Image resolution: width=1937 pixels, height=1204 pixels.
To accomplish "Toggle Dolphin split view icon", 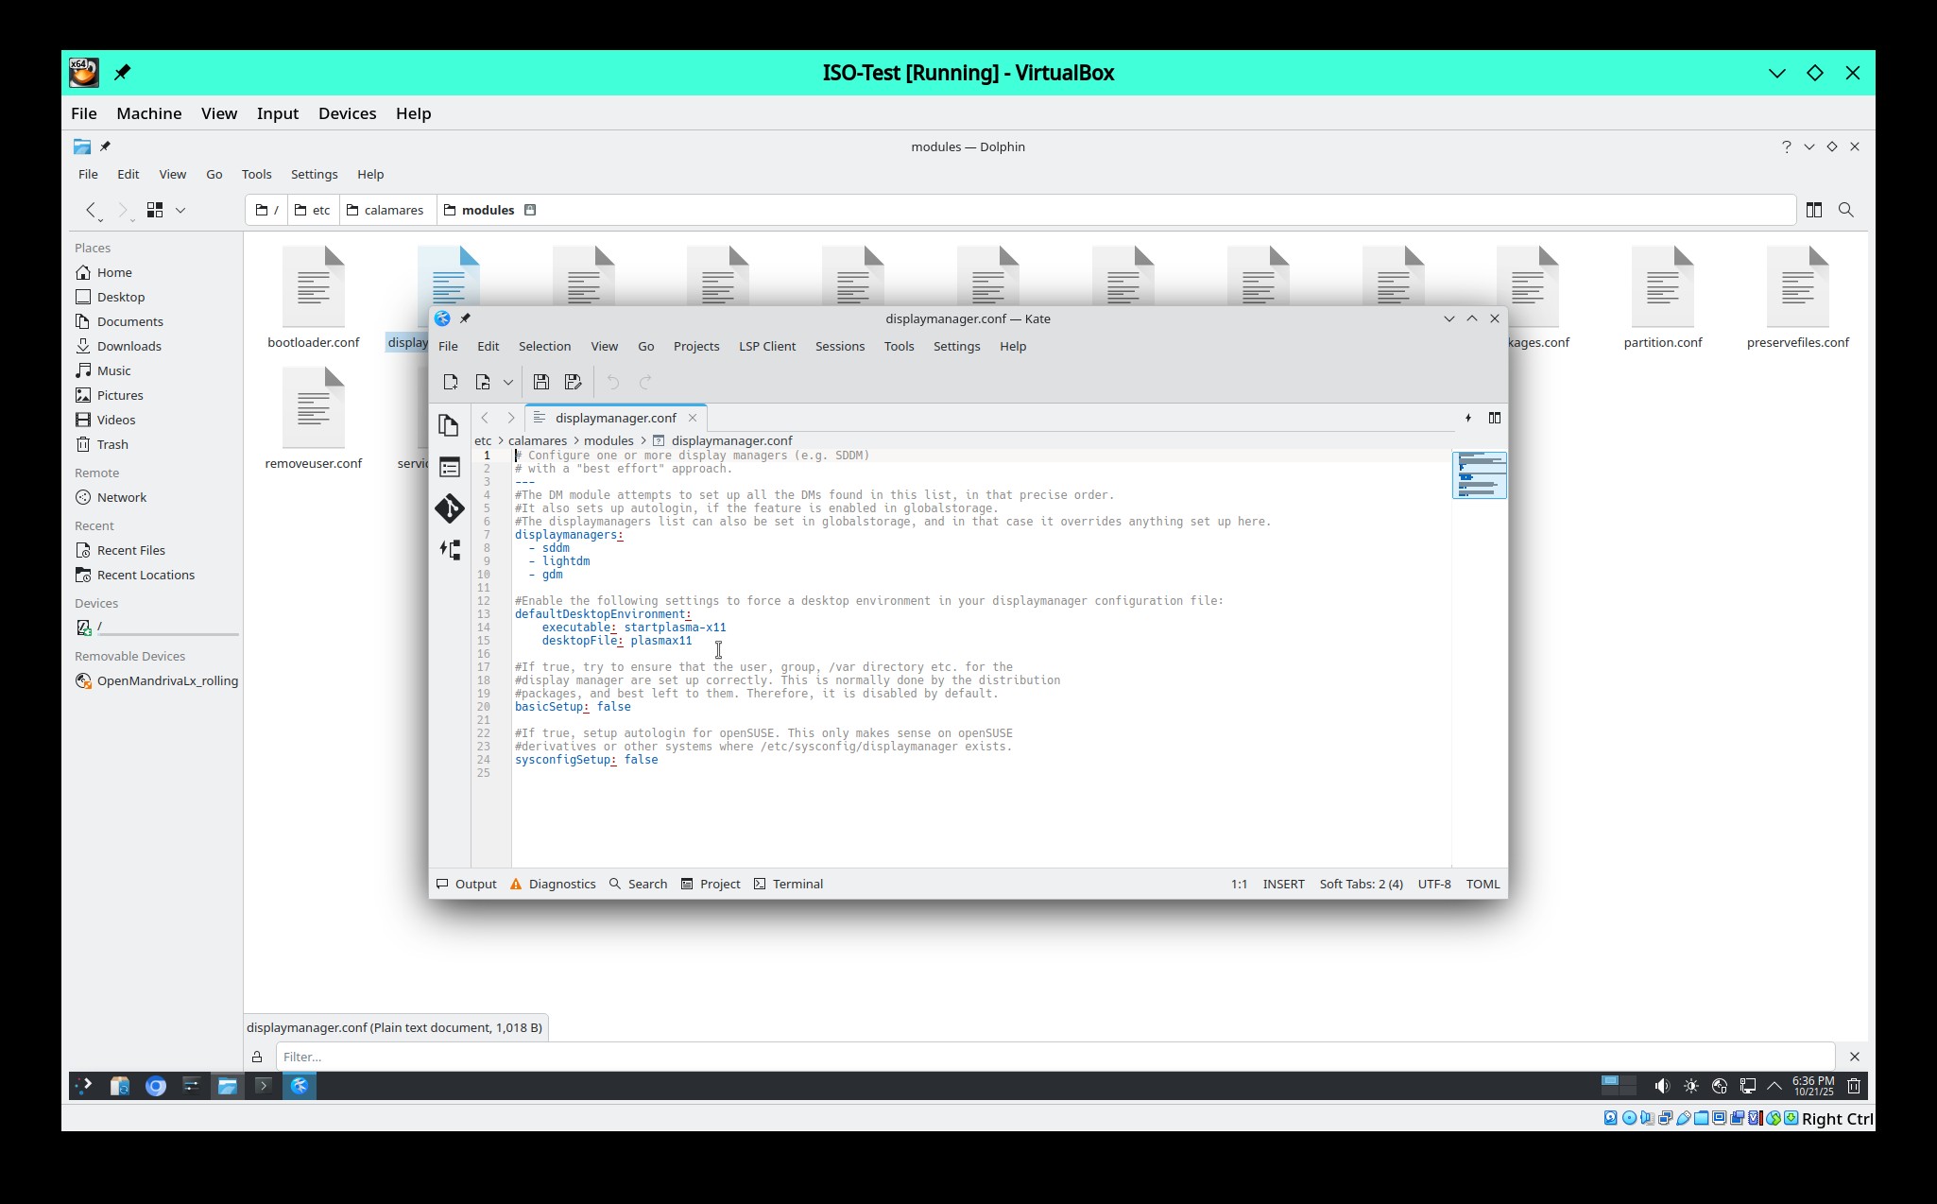I will tap(1813, 210).
